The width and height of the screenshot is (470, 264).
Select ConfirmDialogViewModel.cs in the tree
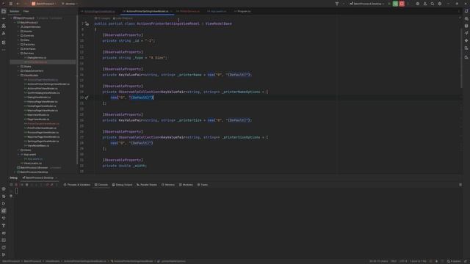point(42,93)
